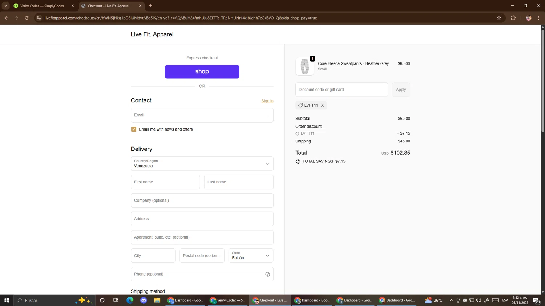Open the Windows taskbar search box
The height and width of the screenshot is (306, 545).
[54, 300]
